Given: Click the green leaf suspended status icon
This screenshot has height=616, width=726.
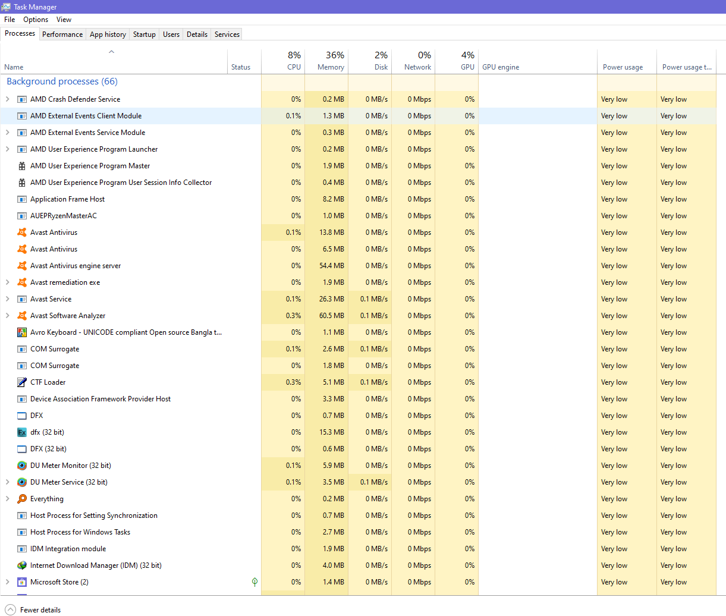Looking at the screenshot, I should click(254, 582).
